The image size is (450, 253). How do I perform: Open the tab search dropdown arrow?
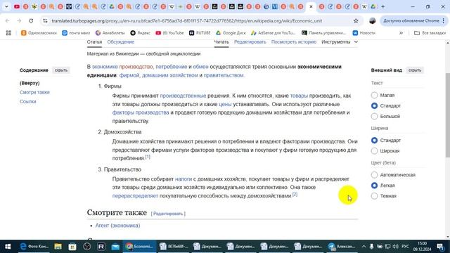coord(6,6)
